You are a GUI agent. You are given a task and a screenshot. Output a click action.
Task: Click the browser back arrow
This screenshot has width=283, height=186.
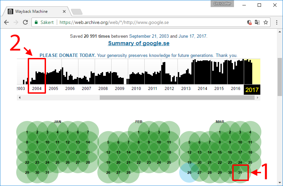pos(6,23)
